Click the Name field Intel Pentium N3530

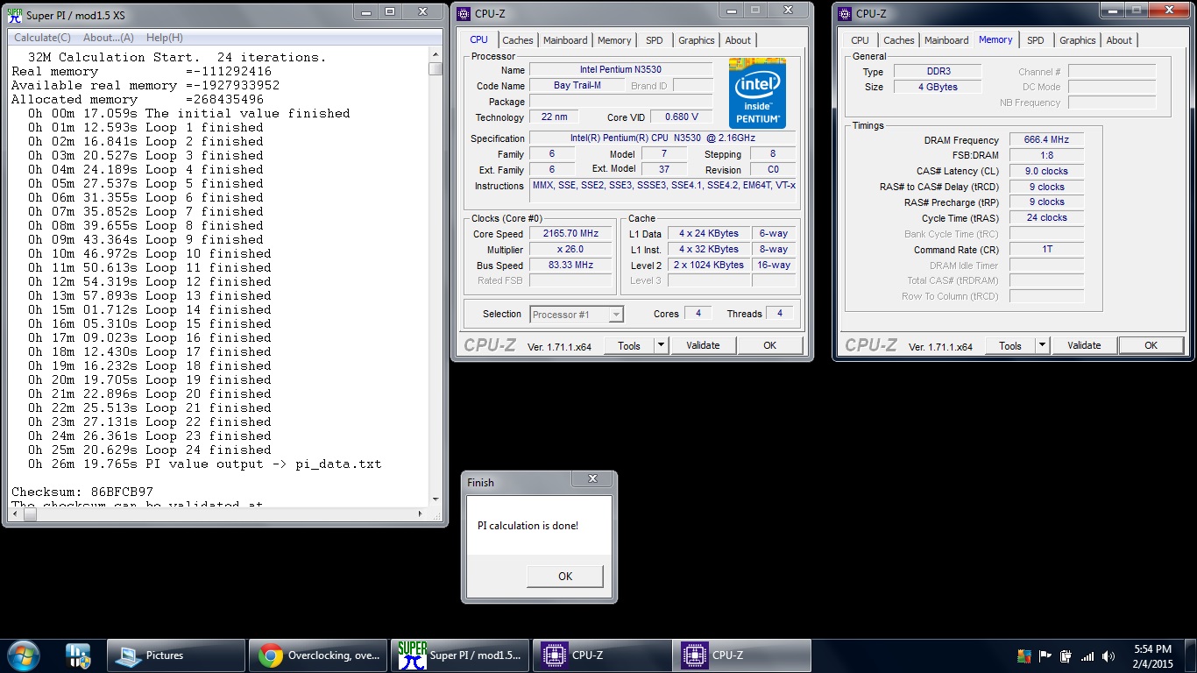tap(620, 70)
